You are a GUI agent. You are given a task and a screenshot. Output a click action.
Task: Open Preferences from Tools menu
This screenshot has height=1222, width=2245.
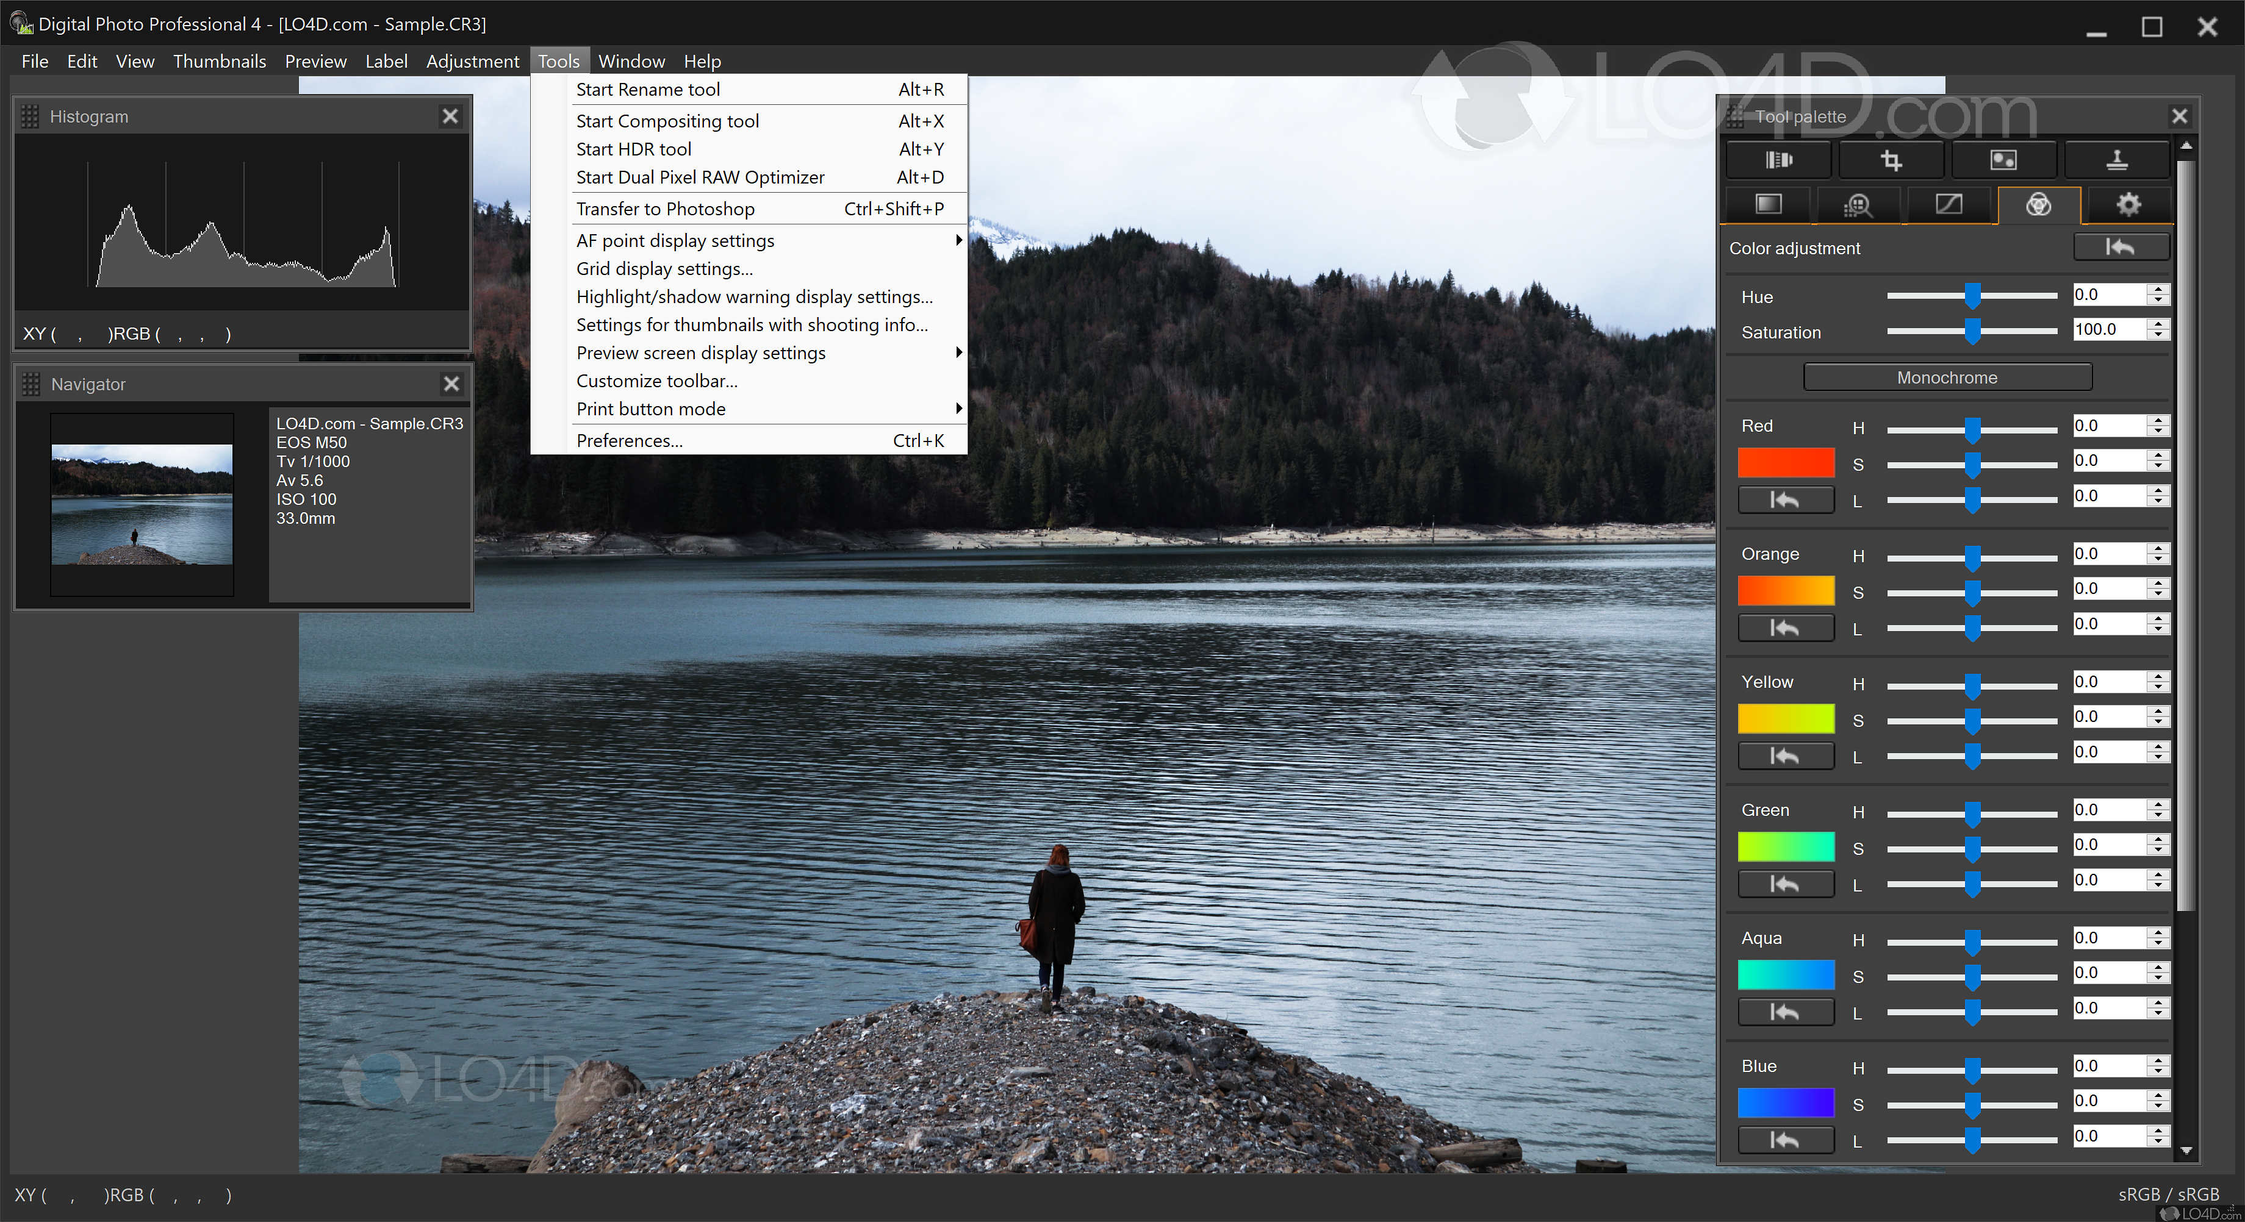point(629,441)
